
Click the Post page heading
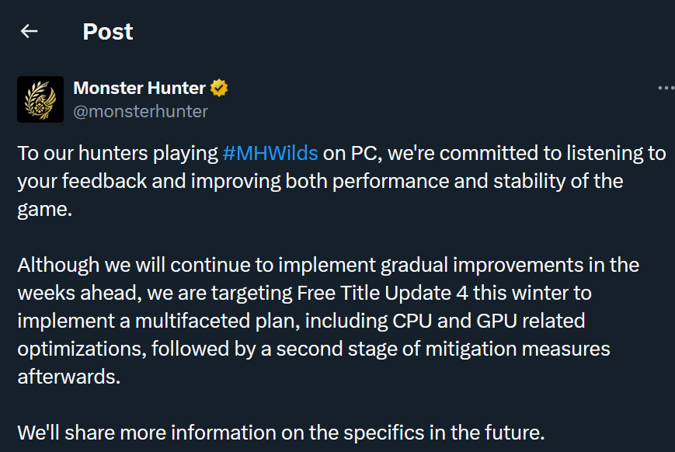tap(108, 32)
